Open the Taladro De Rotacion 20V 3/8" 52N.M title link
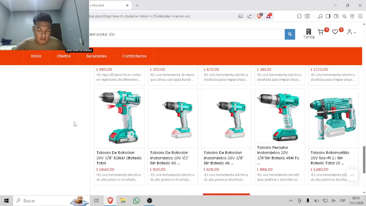The width and height of the screenshot is (366, 206). [x=119, y=158]
